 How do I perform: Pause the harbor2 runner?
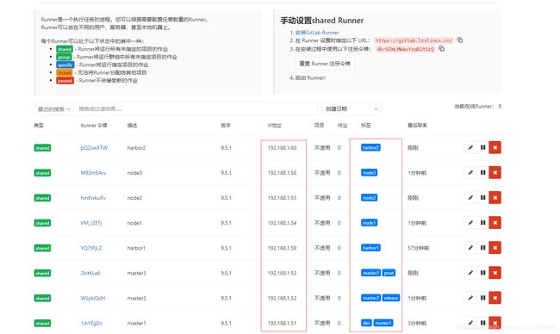pos(482,147)
